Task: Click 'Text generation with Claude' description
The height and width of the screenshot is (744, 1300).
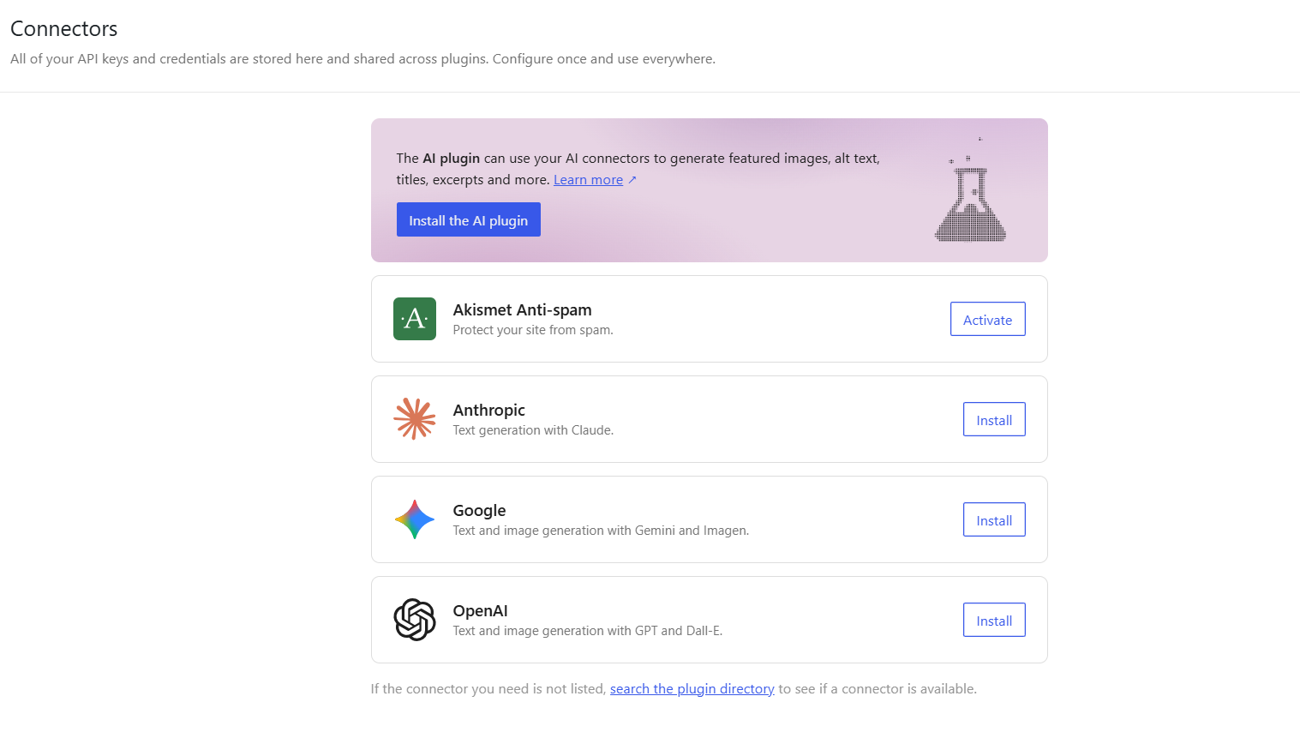Action: coord(533,430)
